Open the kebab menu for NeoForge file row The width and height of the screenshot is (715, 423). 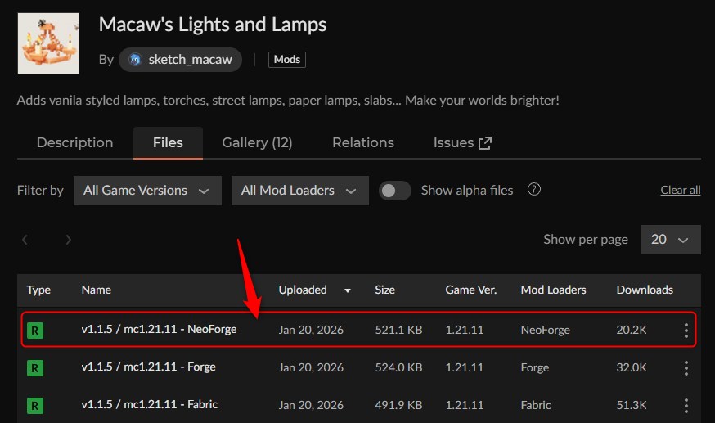(x=686, y=330)
